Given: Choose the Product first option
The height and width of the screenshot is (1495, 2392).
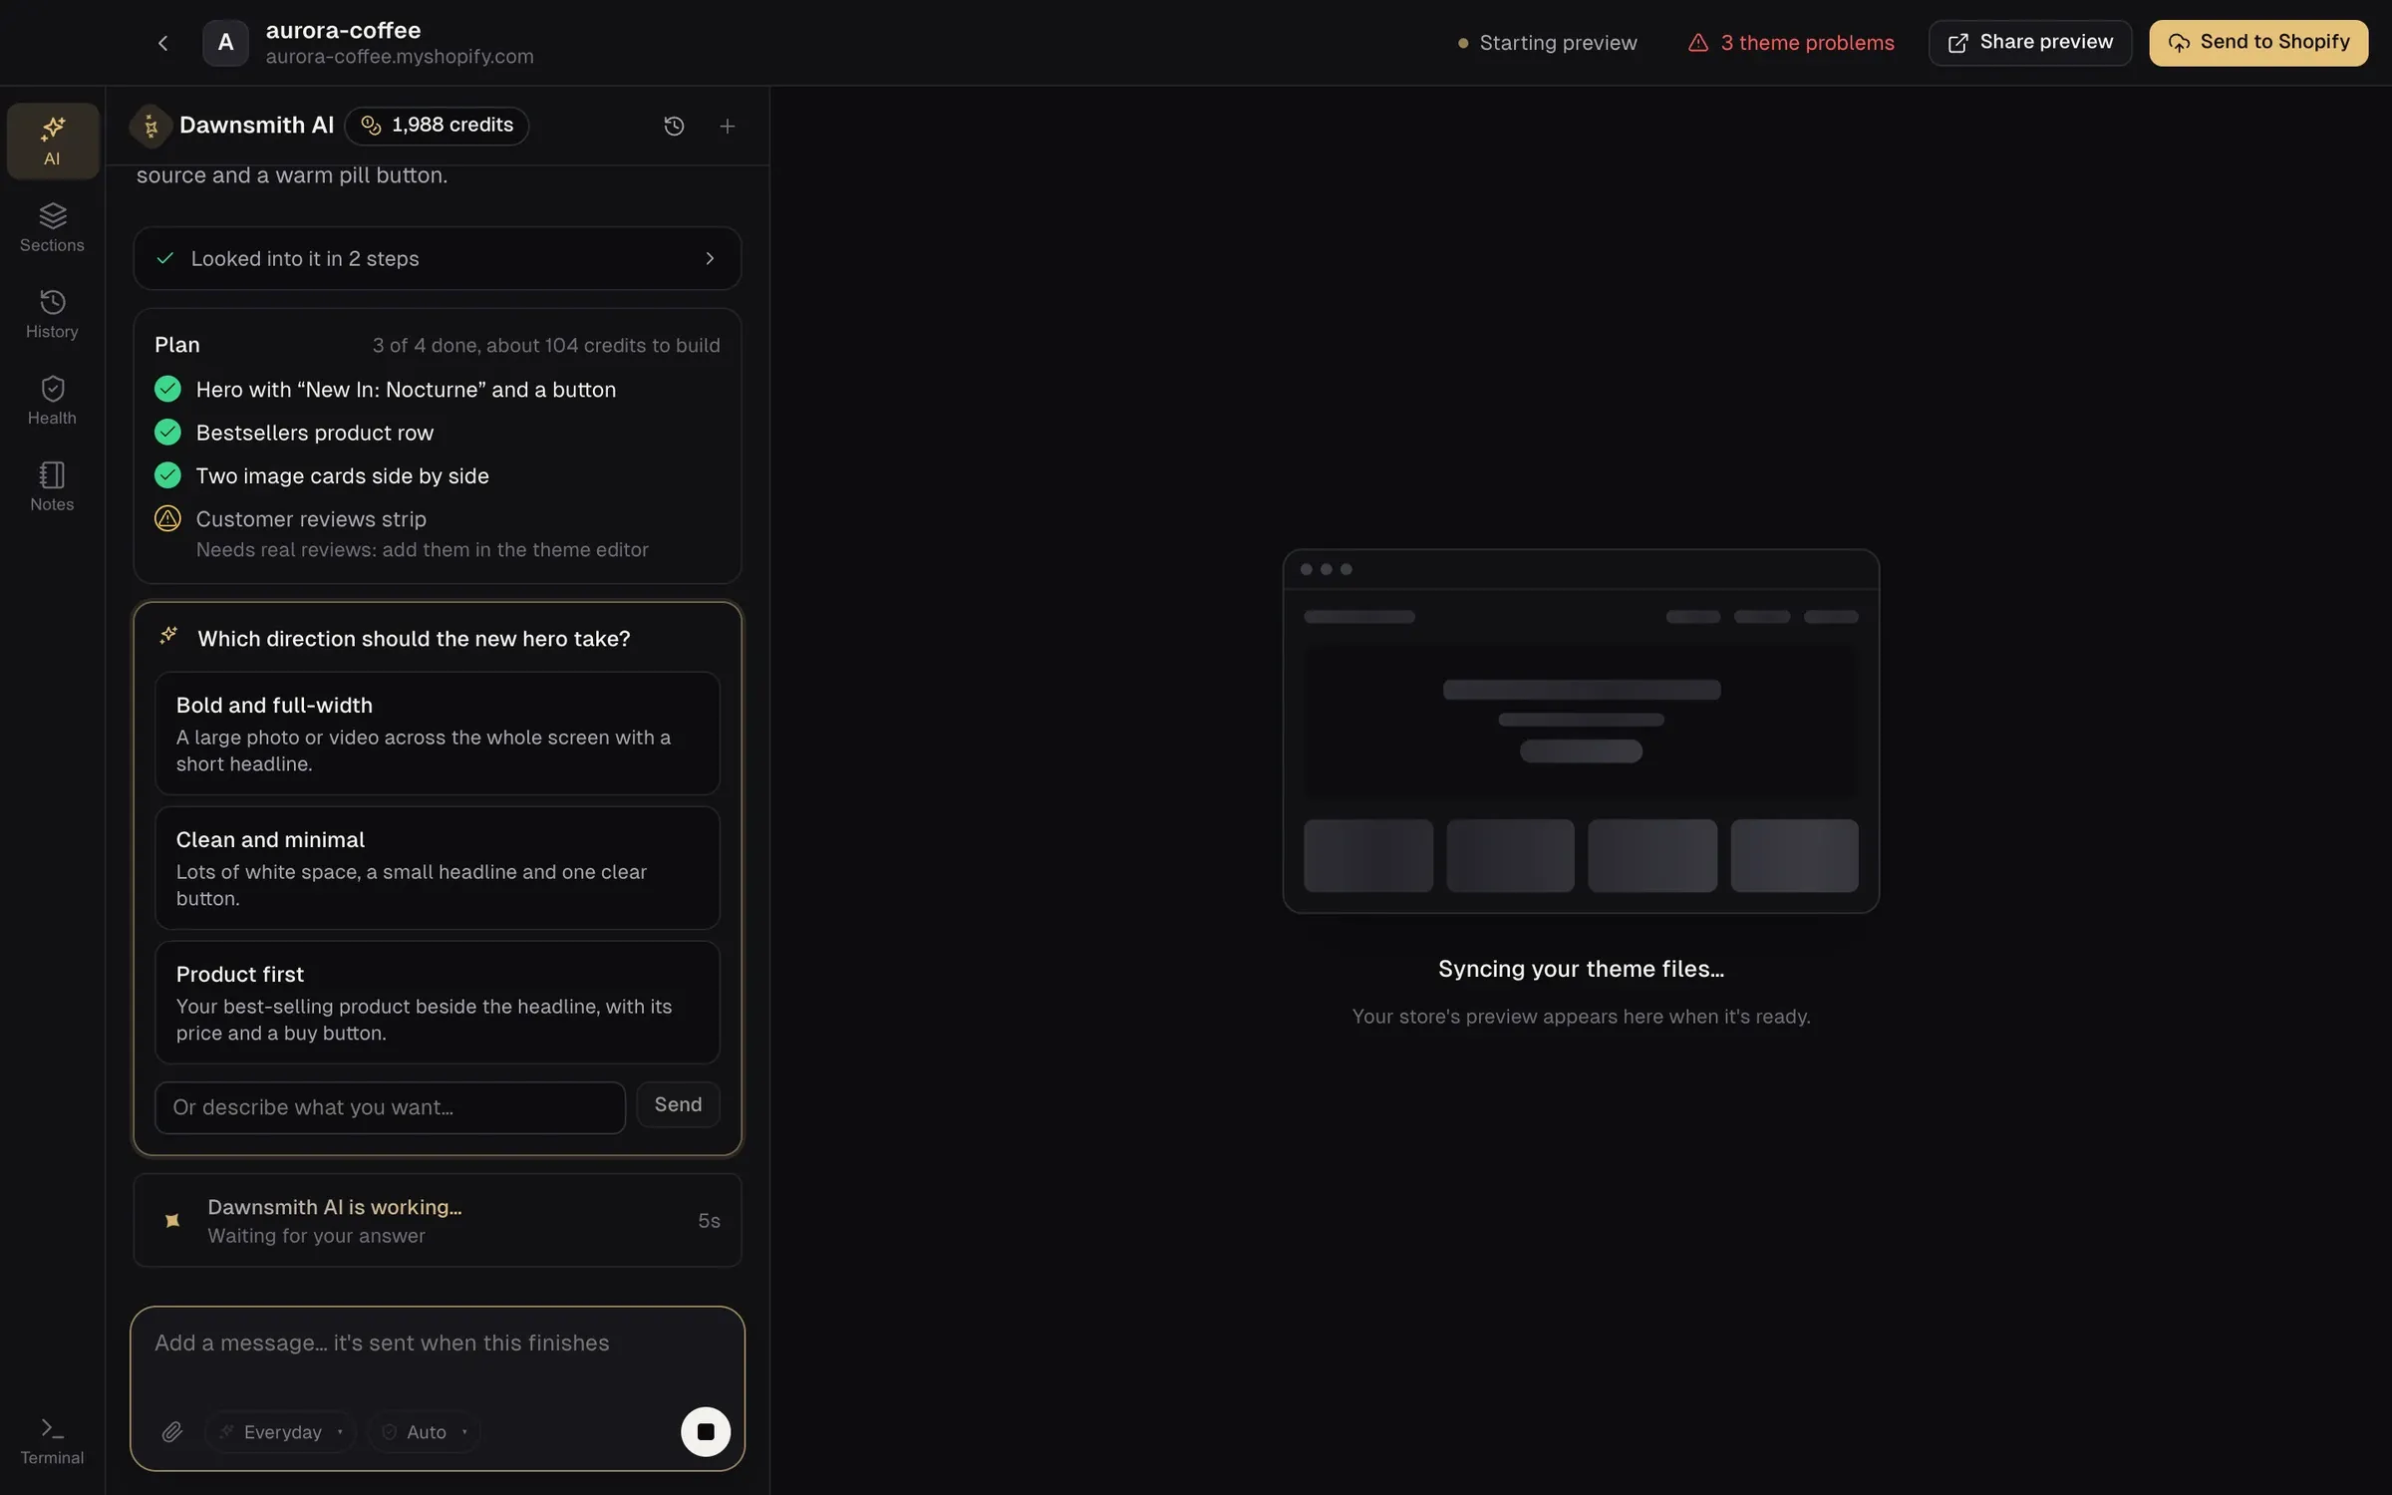Looking at the screenshot, I should [437, 1003].
